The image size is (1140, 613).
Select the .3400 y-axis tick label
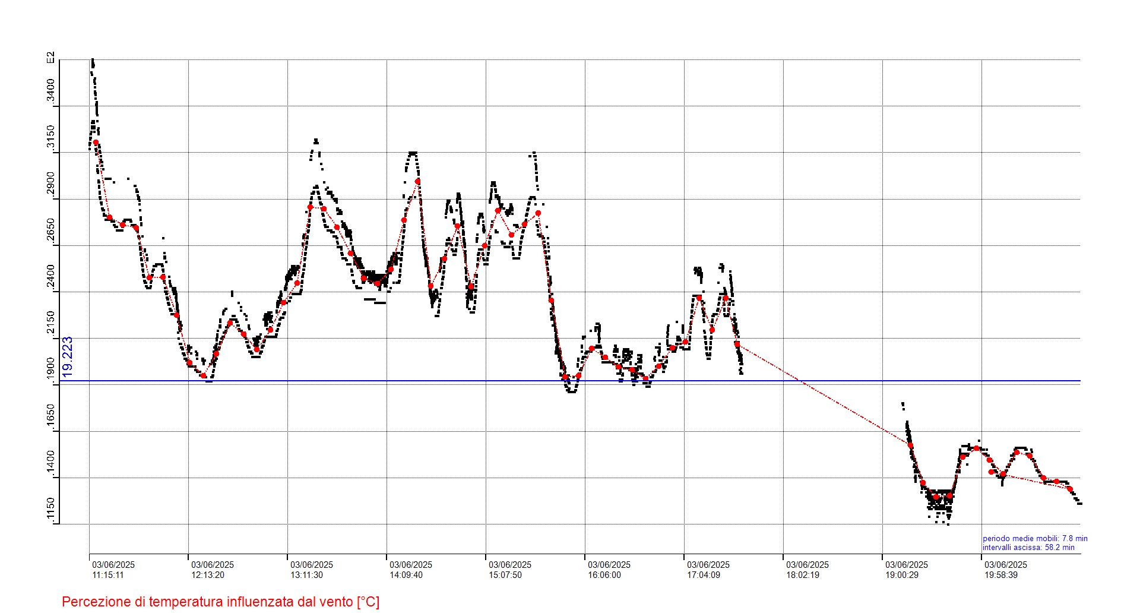pos(51,92)
